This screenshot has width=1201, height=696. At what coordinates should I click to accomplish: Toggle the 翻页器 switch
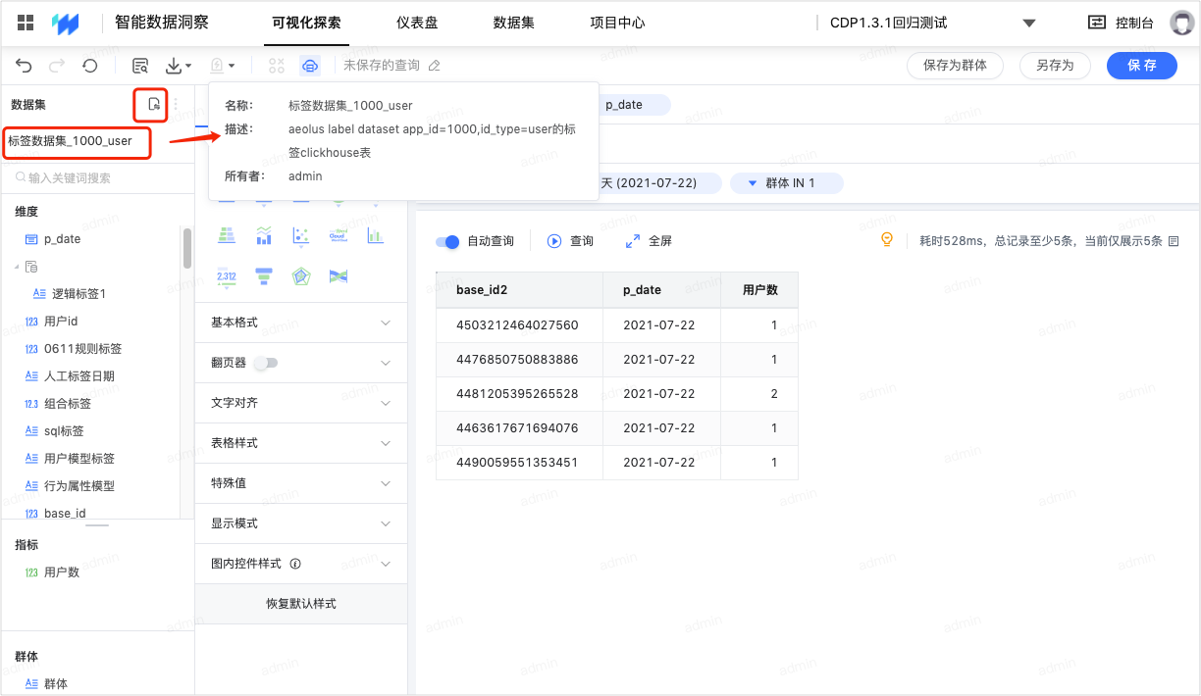tap(266, 363)
